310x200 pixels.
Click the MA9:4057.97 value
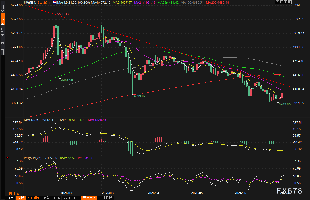pyautogui.click(x=122, y=3)
